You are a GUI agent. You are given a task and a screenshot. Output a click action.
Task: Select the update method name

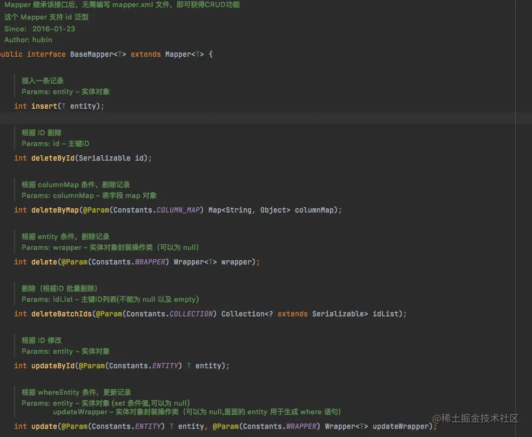[x=45, y=426]
